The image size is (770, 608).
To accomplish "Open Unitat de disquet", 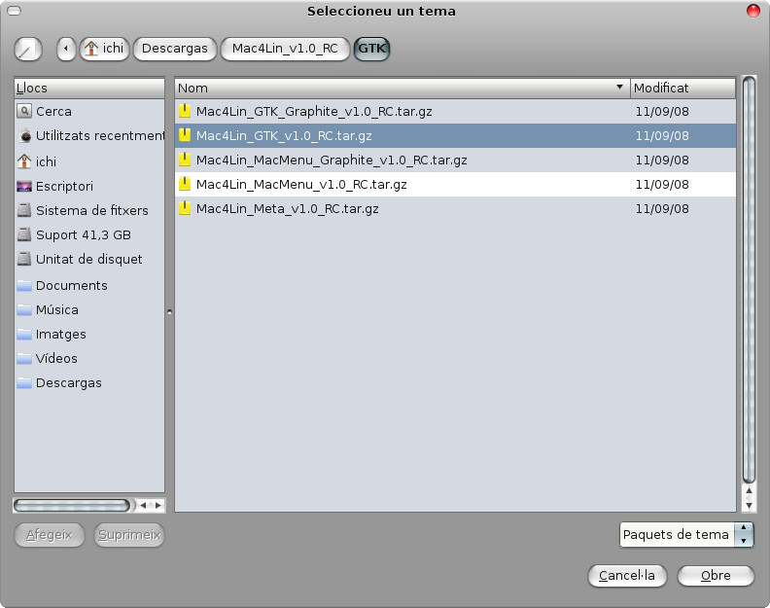I will pos(89,259).
